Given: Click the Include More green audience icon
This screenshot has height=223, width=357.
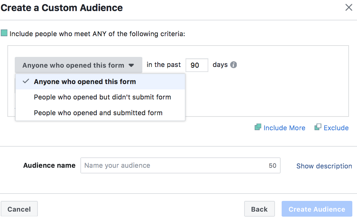Looking at the screenshot, I should click(258, 127).
